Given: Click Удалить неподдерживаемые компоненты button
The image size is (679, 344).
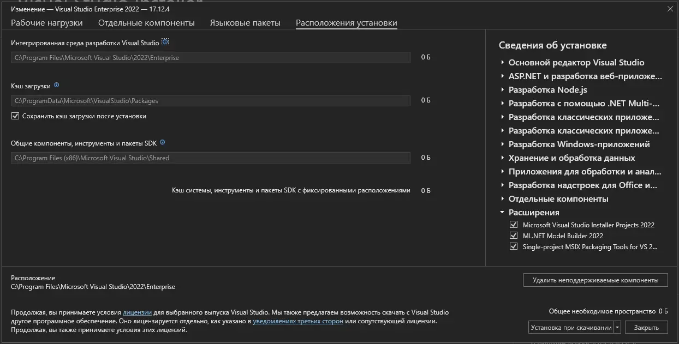Looking at the screenshot, I should pyautogui.click(x=595, y=280).
